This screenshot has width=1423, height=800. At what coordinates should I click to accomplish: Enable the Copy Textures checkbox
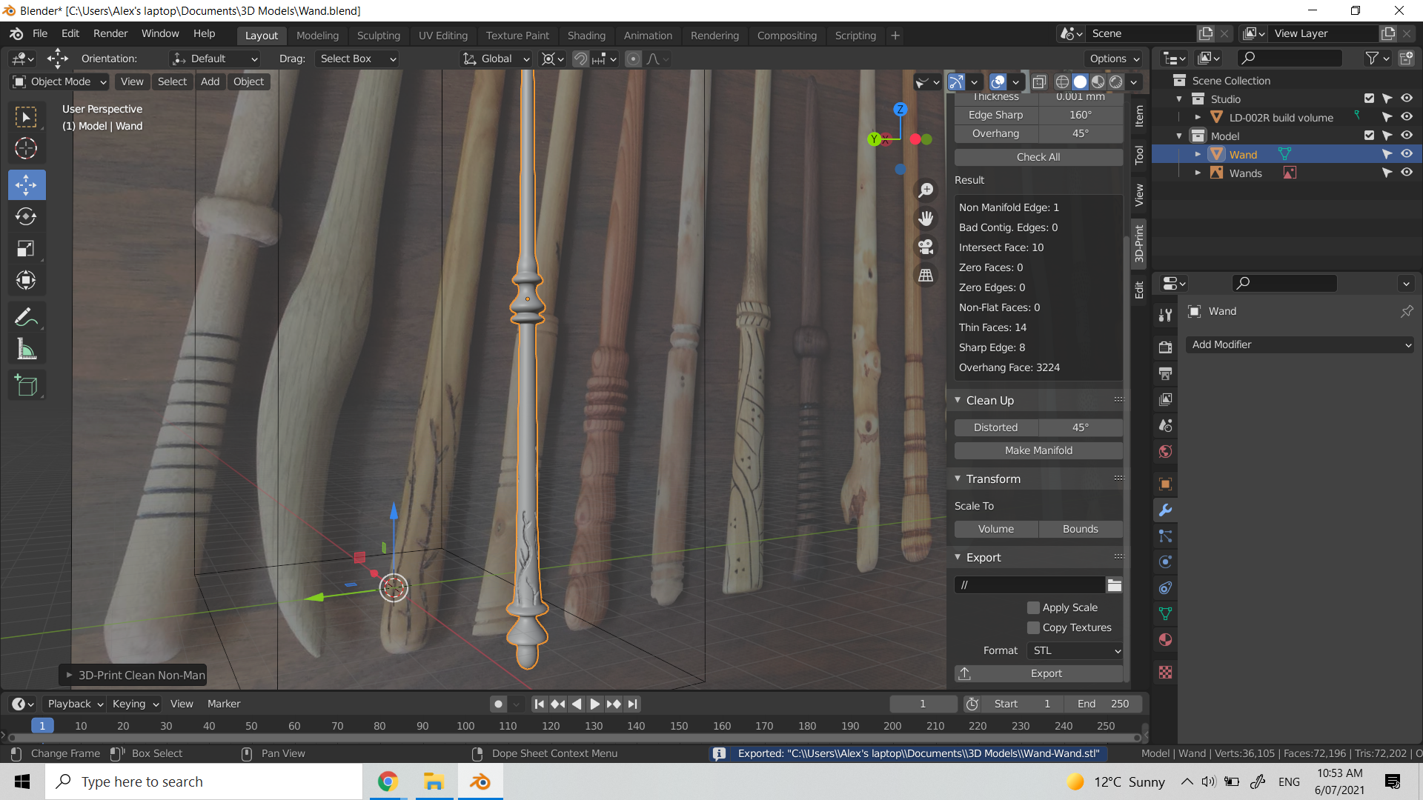1033,627
